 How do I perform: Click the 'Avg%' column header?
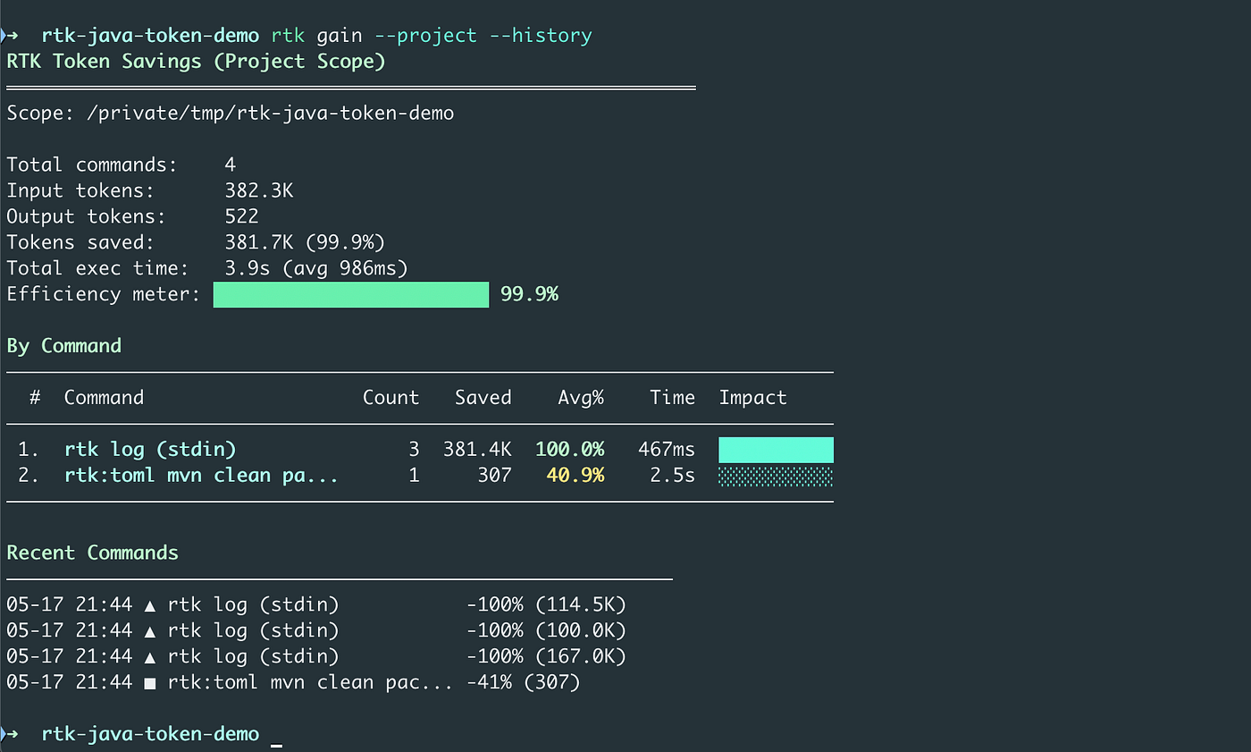[581, 398]
